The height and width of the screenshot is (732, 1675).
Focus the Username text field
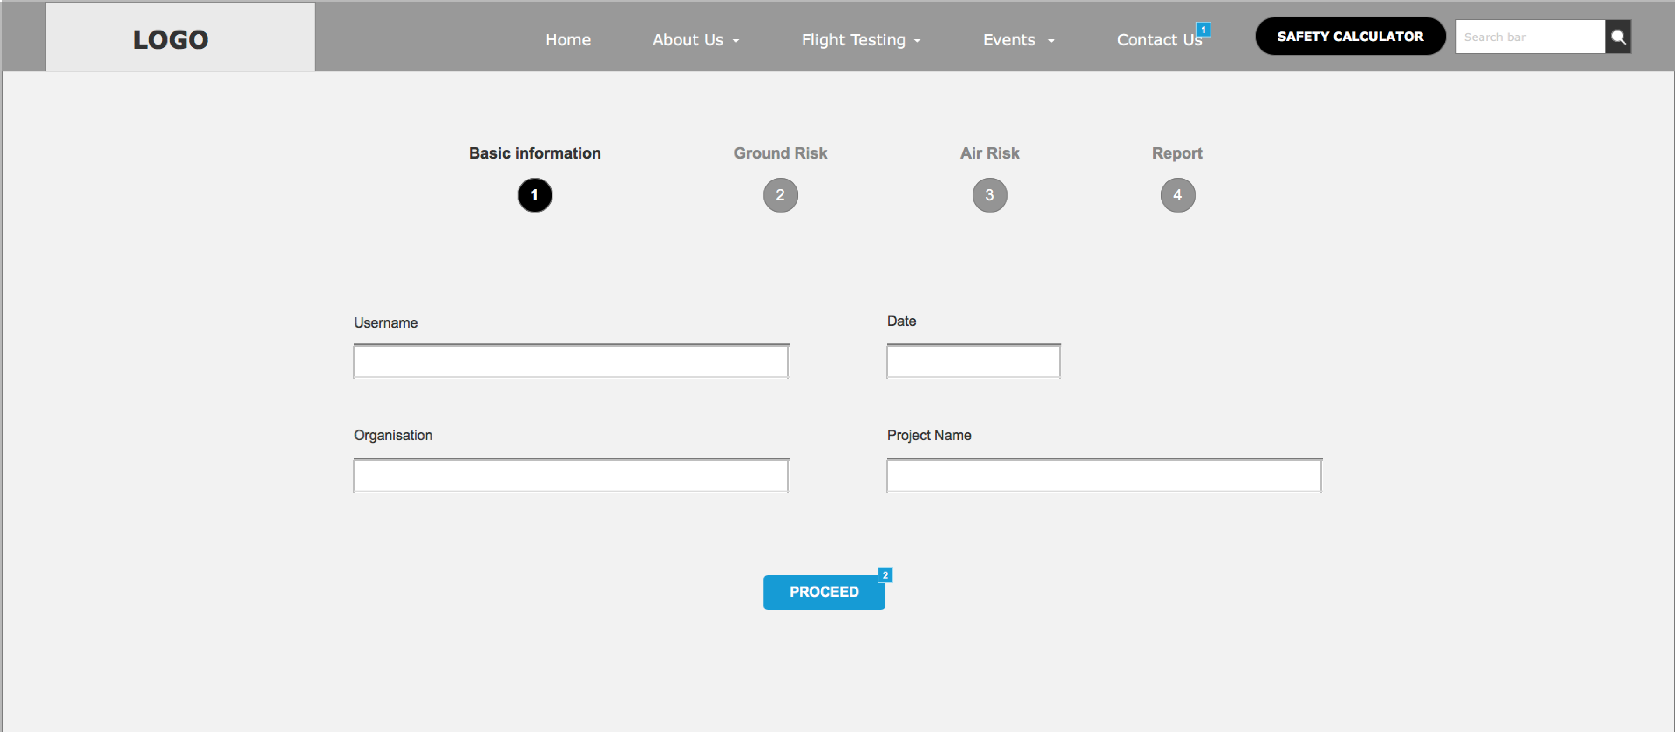570,361
